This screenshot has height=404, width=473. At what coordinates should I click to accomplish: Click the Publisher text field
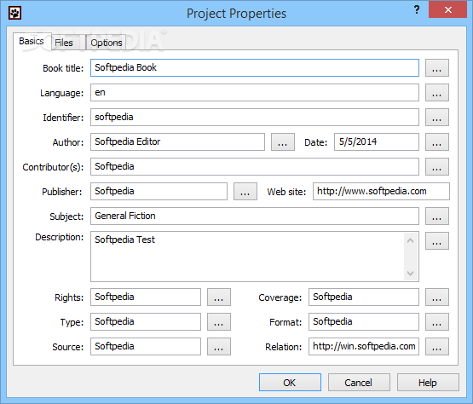tap(159, 191)
